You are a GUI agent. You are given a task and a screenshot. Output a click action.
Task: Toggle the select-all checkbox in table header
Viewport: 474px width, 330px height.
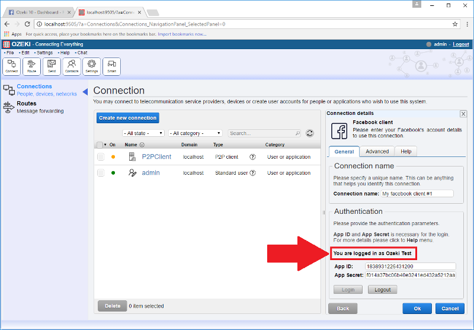point(100,145)
